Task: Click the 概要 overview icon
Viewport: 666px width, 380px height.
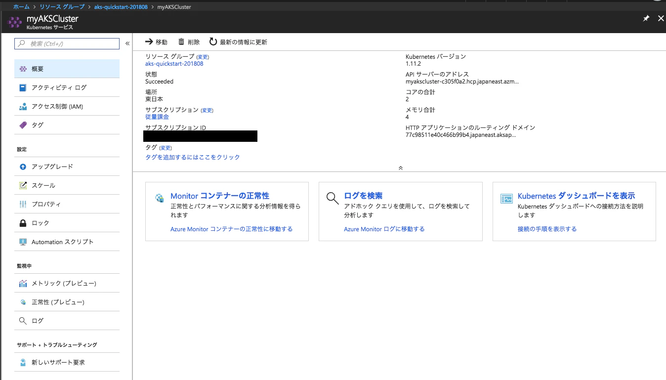Action: [x=23, y=69]
